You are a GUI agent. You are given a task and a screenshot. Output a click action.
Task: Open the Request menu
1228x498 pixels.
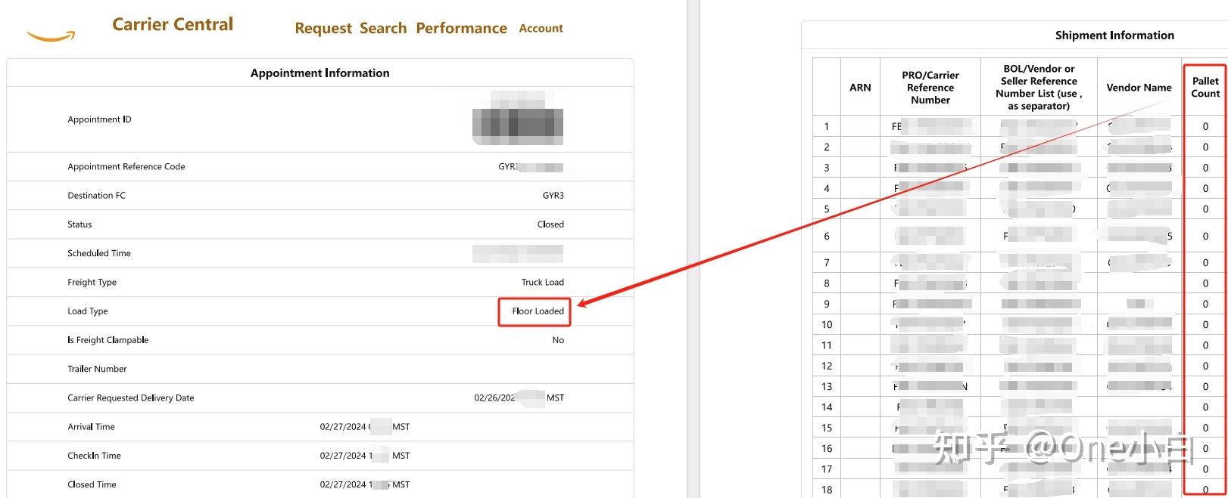[323, 28]
